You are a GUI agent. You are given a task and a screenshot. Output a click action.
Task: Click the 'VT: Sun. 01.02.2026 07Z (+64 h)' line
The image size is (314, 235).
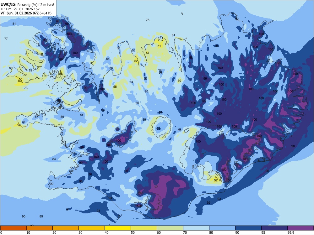coord(26,13)
